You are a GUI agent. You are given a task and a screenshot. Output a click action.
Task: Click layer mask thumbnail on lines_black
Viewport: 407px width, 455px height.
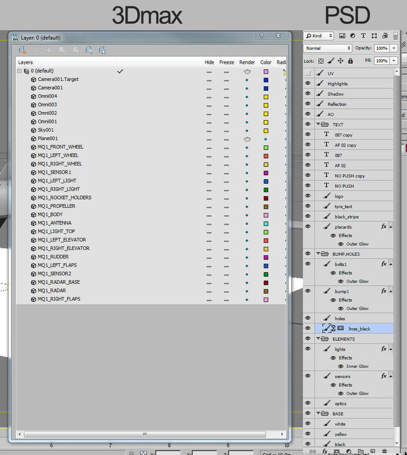tap(340, 328)
